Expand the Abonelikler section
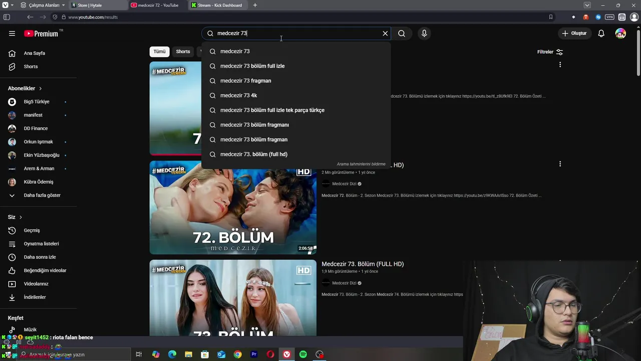Image resolution: width=641 pixels, height=361 pixels. click(x=25, y=88)
